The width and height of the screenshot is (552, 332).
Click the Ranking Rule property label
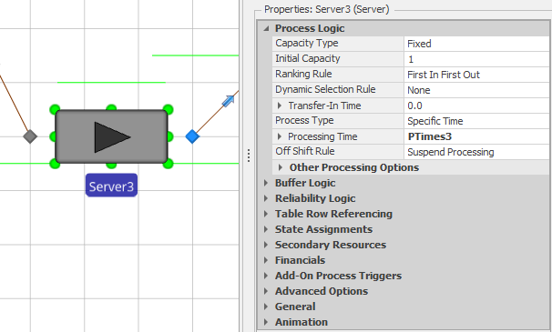(x=303, y=74)
